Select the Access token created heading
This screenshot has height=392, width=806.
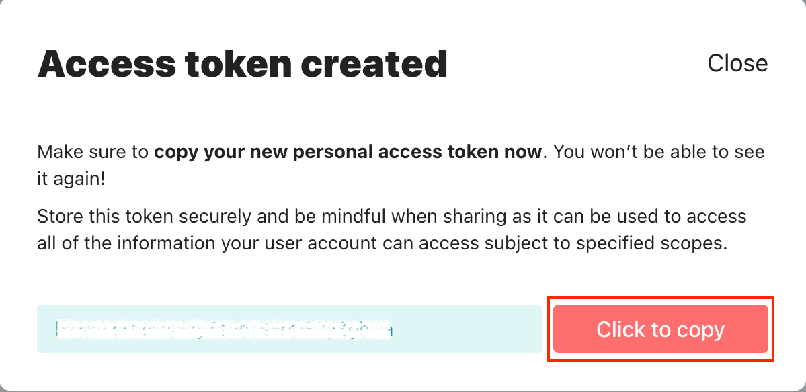(242, 63)
